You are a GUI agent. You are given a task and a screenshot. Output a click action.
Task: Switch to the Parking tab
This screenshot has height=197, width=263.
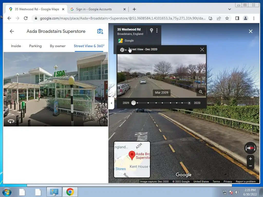point(35,46)
